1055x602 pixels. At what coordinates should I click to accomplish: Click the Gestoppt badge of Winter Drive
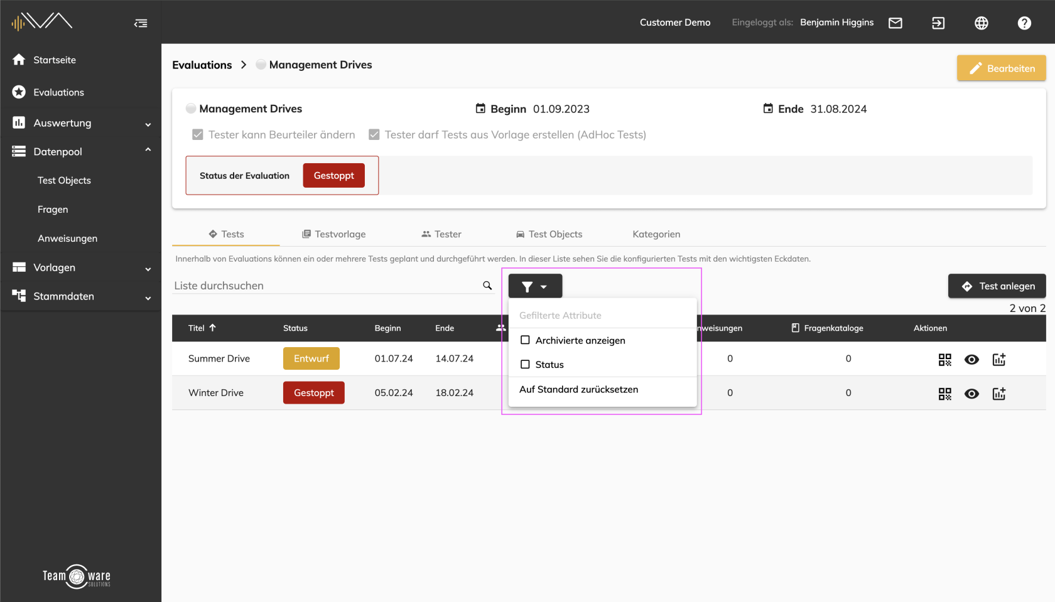click(314, 393)
